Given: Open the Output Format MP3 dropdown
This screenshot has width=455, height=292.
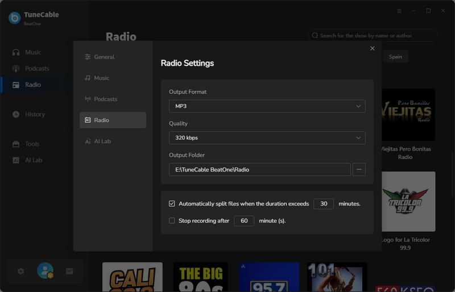Looking at the screenshot, I should [x=267, y=106].
